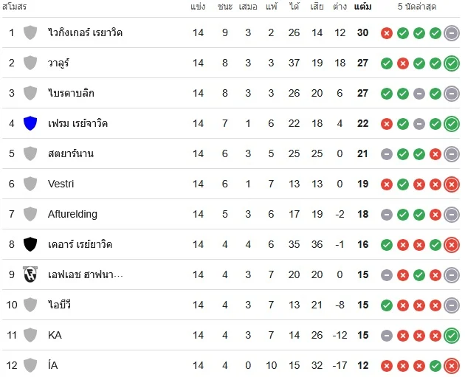Click the FH club logo at rank 9

(x=30, y=274)
